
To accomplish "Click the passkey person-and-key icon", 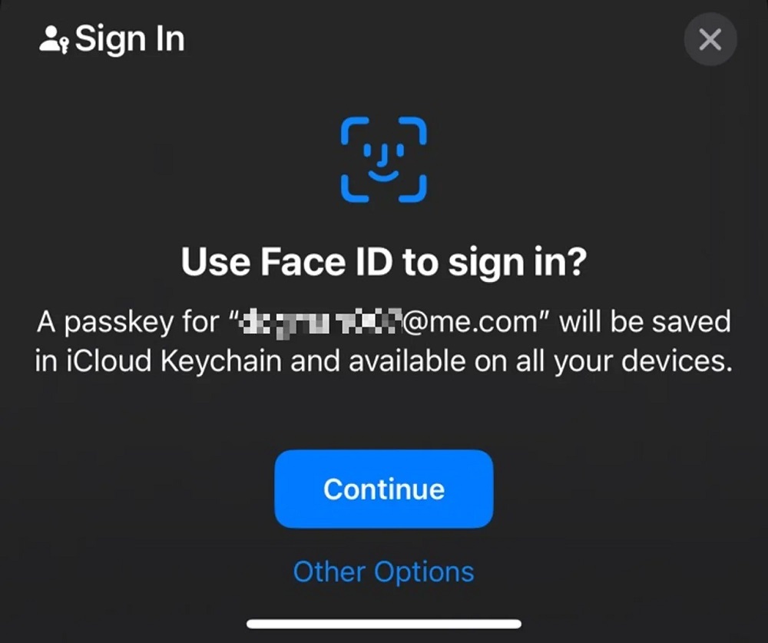I will [x=54, y=38].
